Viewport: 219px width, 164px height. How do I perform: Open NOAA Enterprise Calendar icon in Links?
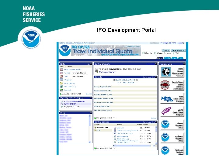(x=61, y=70)
